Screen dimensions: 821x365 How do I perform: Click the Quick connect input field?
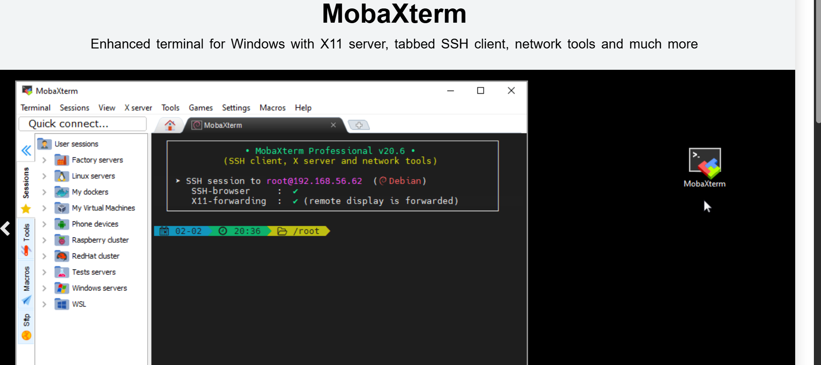83,124
